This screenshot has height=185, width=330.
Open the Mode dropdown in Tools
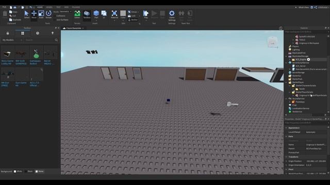coord(65,12)
